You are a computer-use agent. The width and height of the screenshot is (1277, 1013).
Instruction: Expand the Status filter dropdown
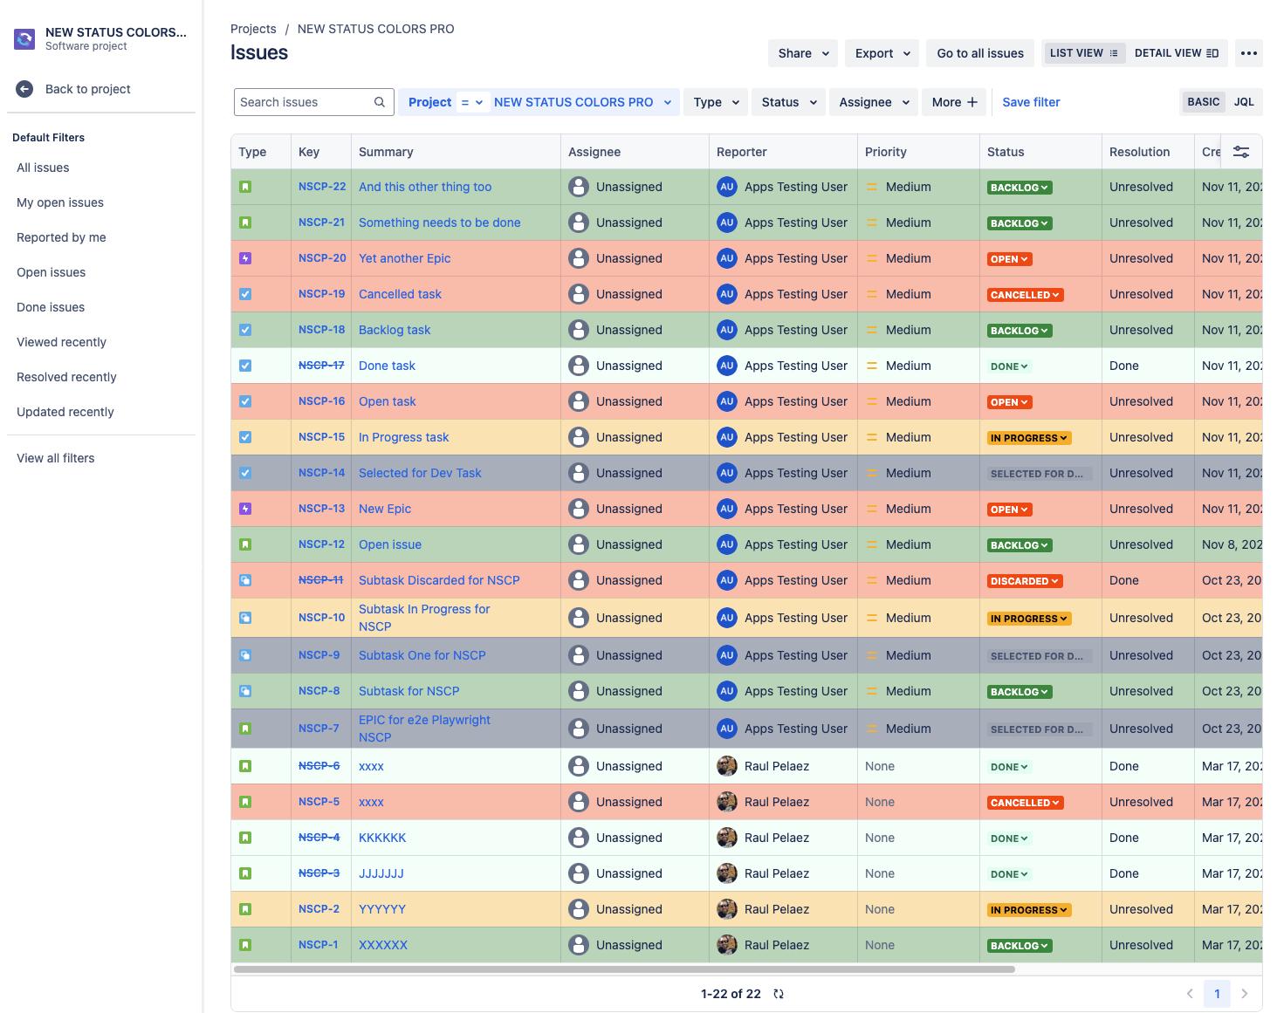click(x=788, y=102)
